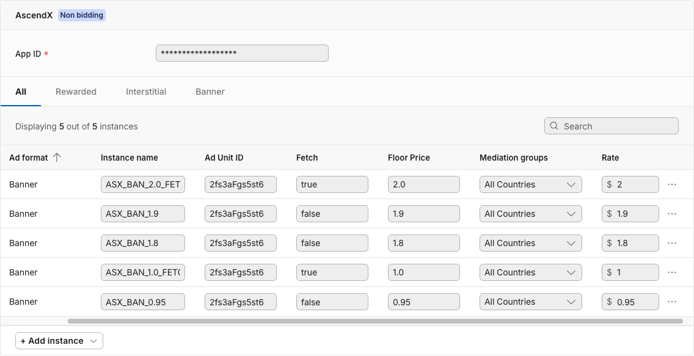Expand mediation groups dropdown for ASX_BAN_1.8

530,243
